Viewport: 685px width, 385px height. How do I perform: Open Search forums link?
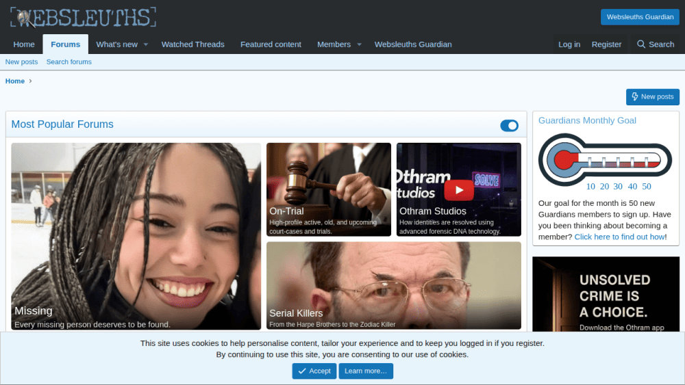(69, 62)
